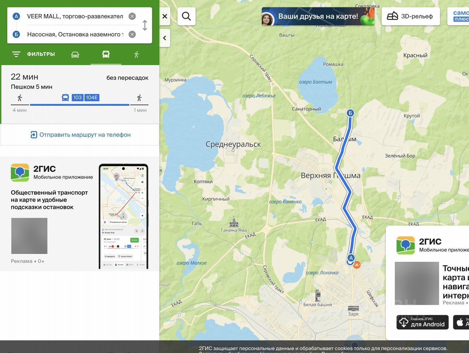469x353 pixels.
Task: Download 2ГИС для Android
Action: tap(423, 322)
